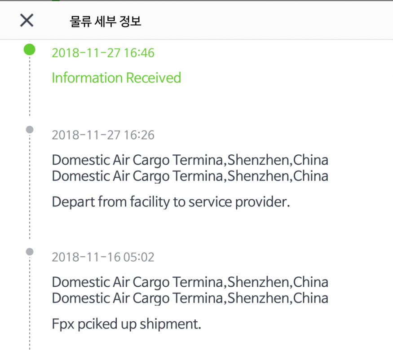This screenshot has width=393, height=350.
Task: Click the second Shenzhen line under 16:26 entry
Action: click(190, 176)
